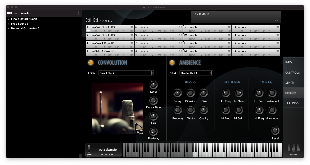Click the Damping Hi Amount knob
Viewport: 310px width, 165px height.
tap(272, 110)
